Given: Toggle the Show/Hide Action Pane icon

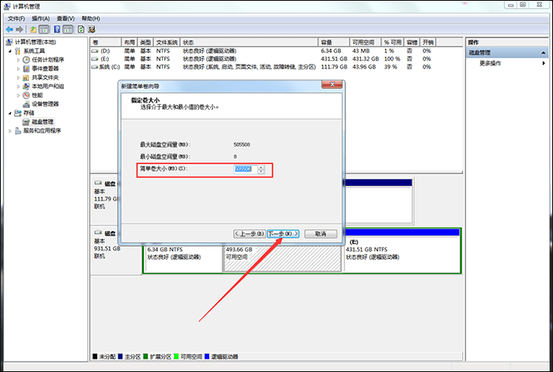Looking at the screenshot, I should click(x=67, y=30).
